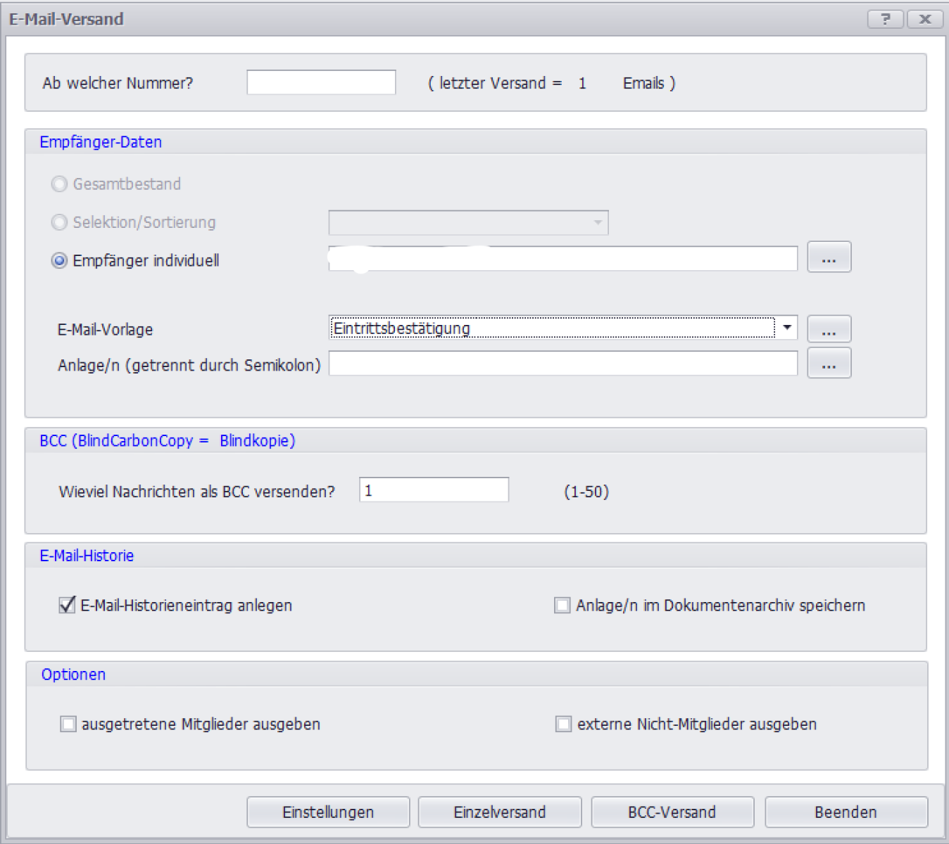Expand the E-Mail-Vorlage dropdown arrow
949x844 pixels.
[787, 328]
